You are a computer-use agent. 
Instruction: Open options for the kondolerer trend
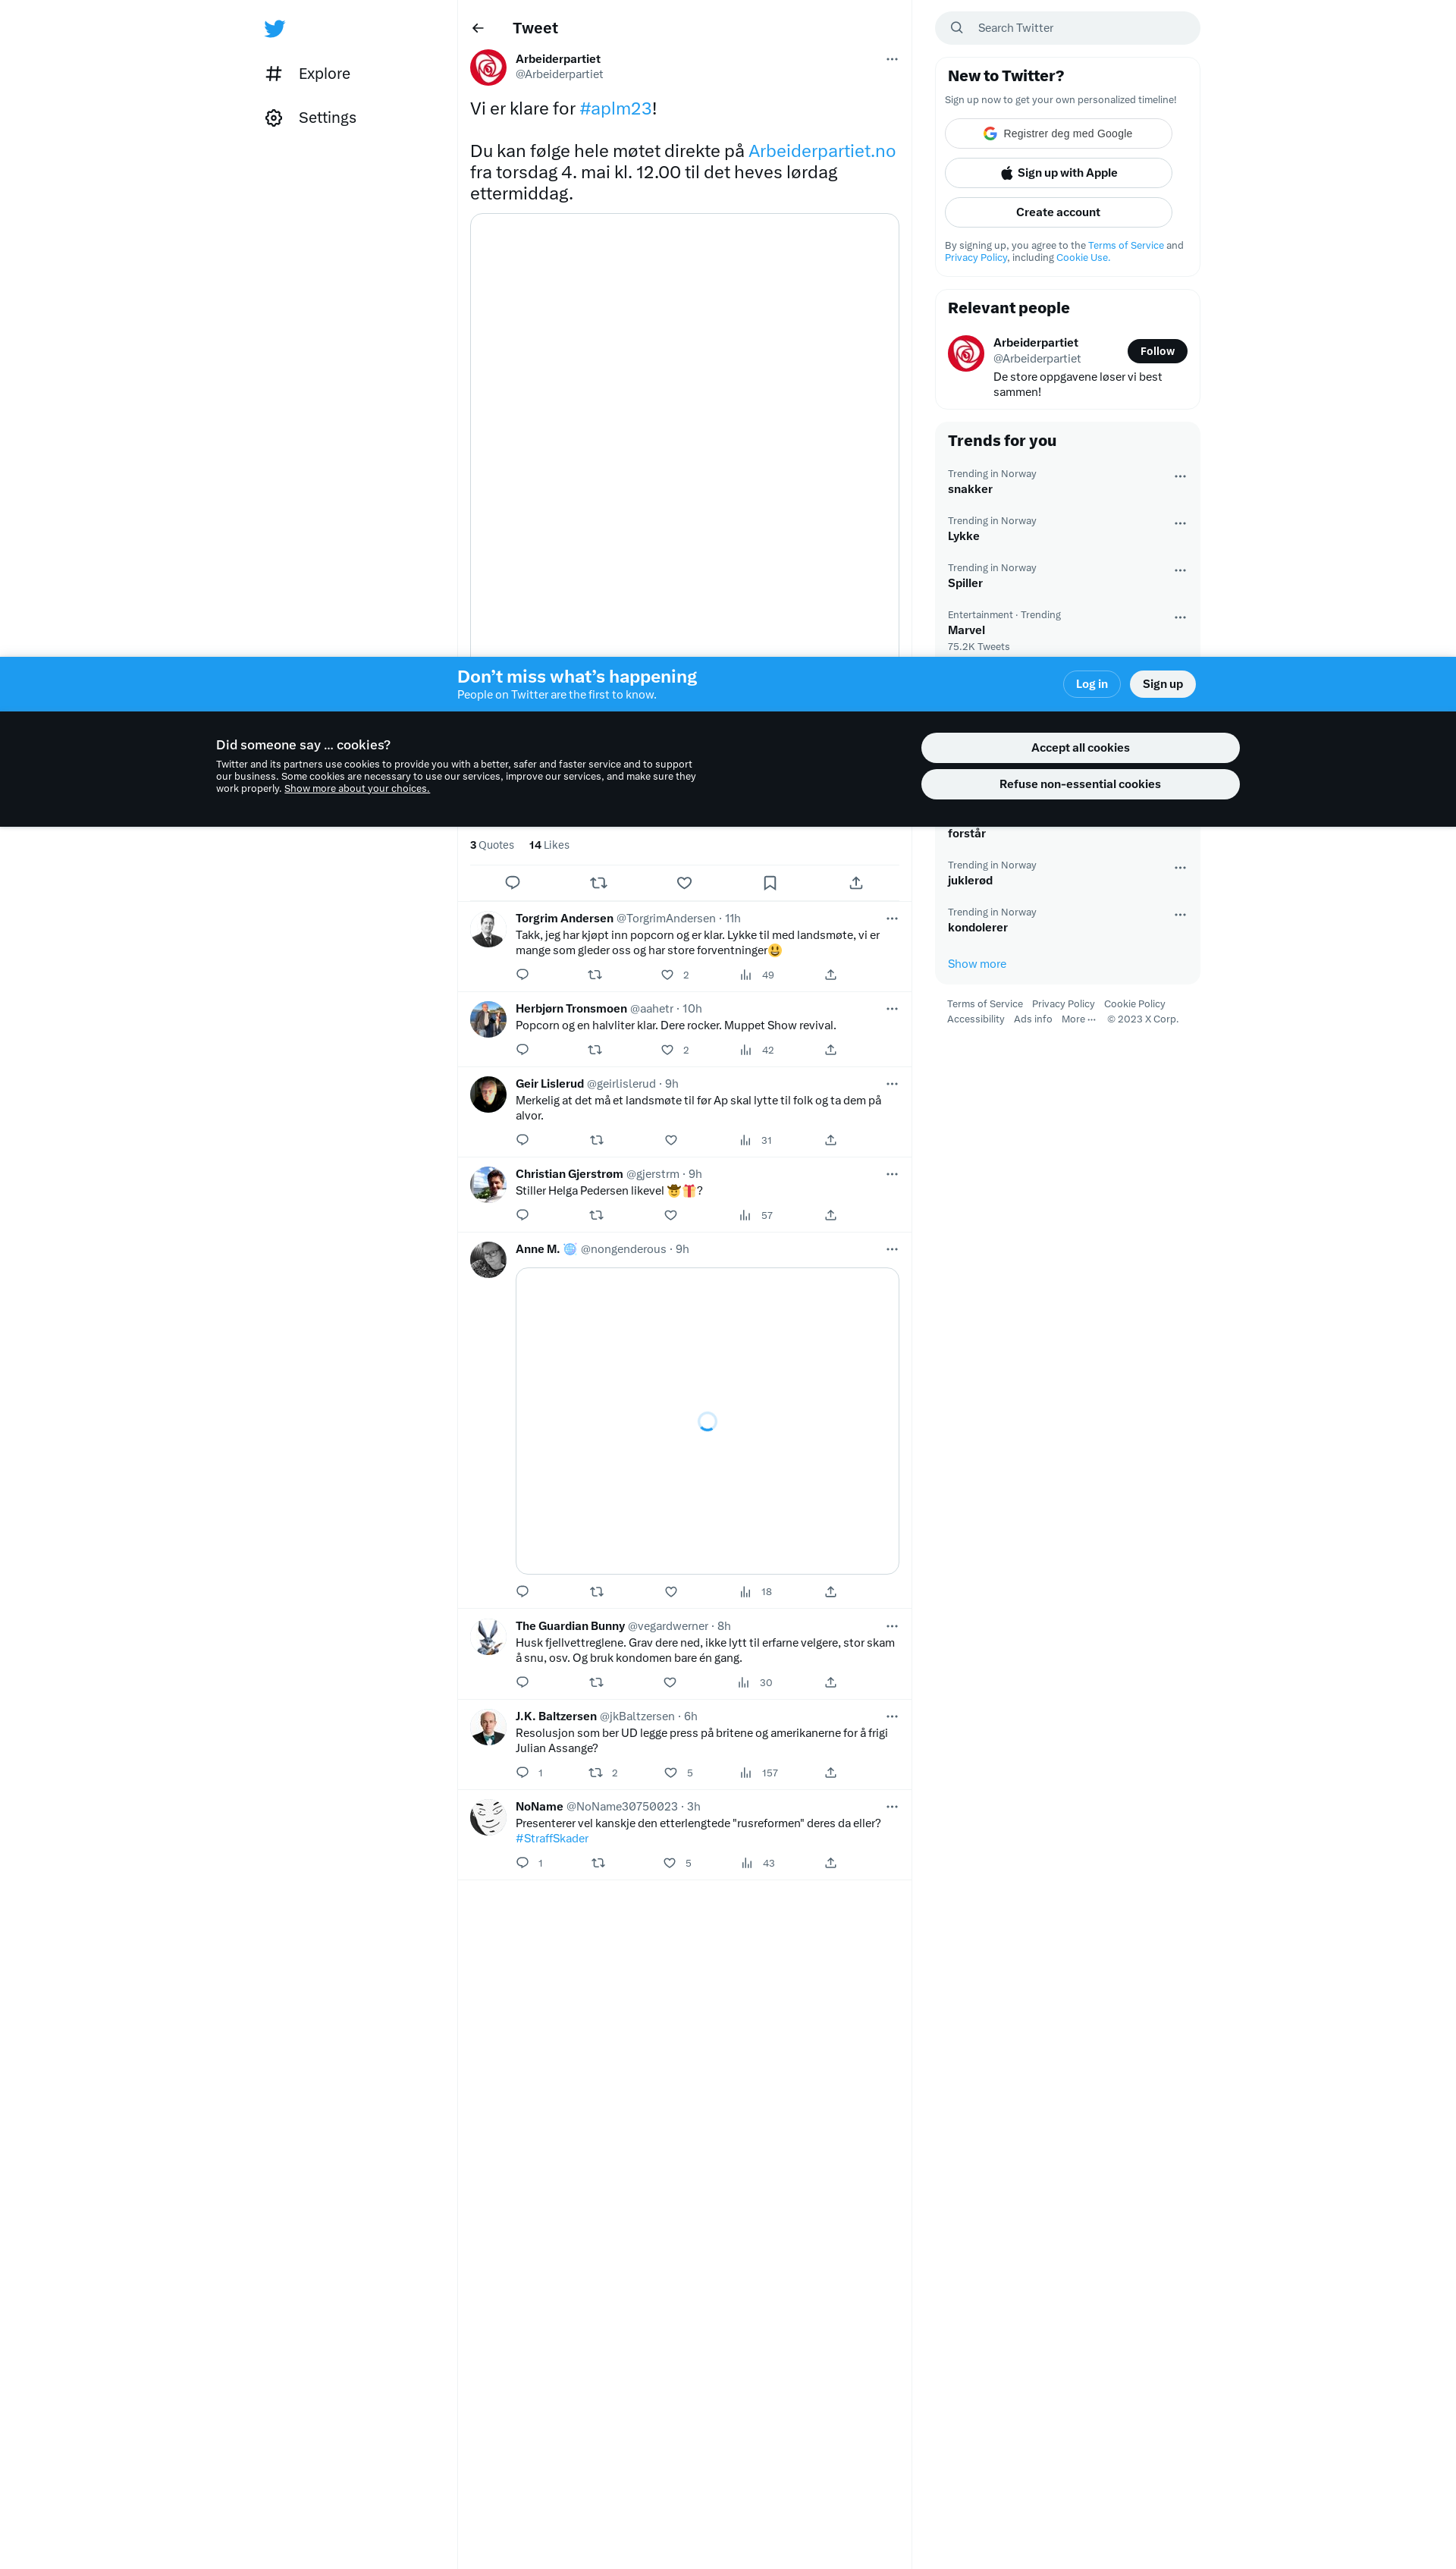pyautogui.click(x=1180, y=914)
